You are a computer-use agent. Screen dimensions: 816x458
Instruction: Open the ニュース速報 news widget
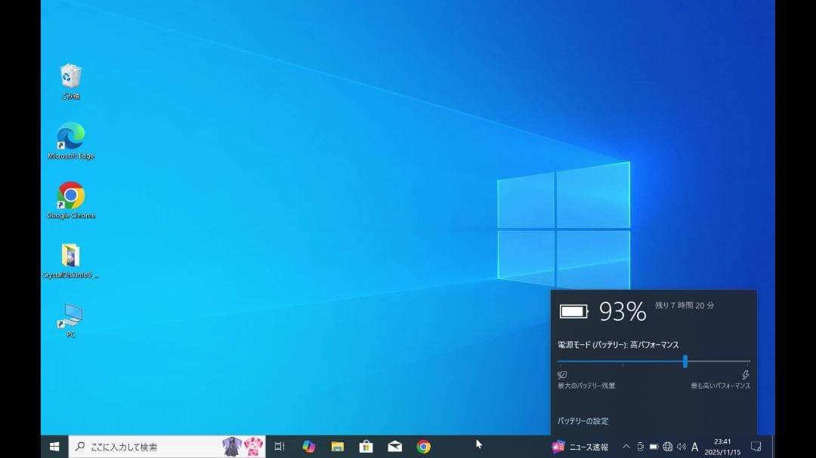580,447
